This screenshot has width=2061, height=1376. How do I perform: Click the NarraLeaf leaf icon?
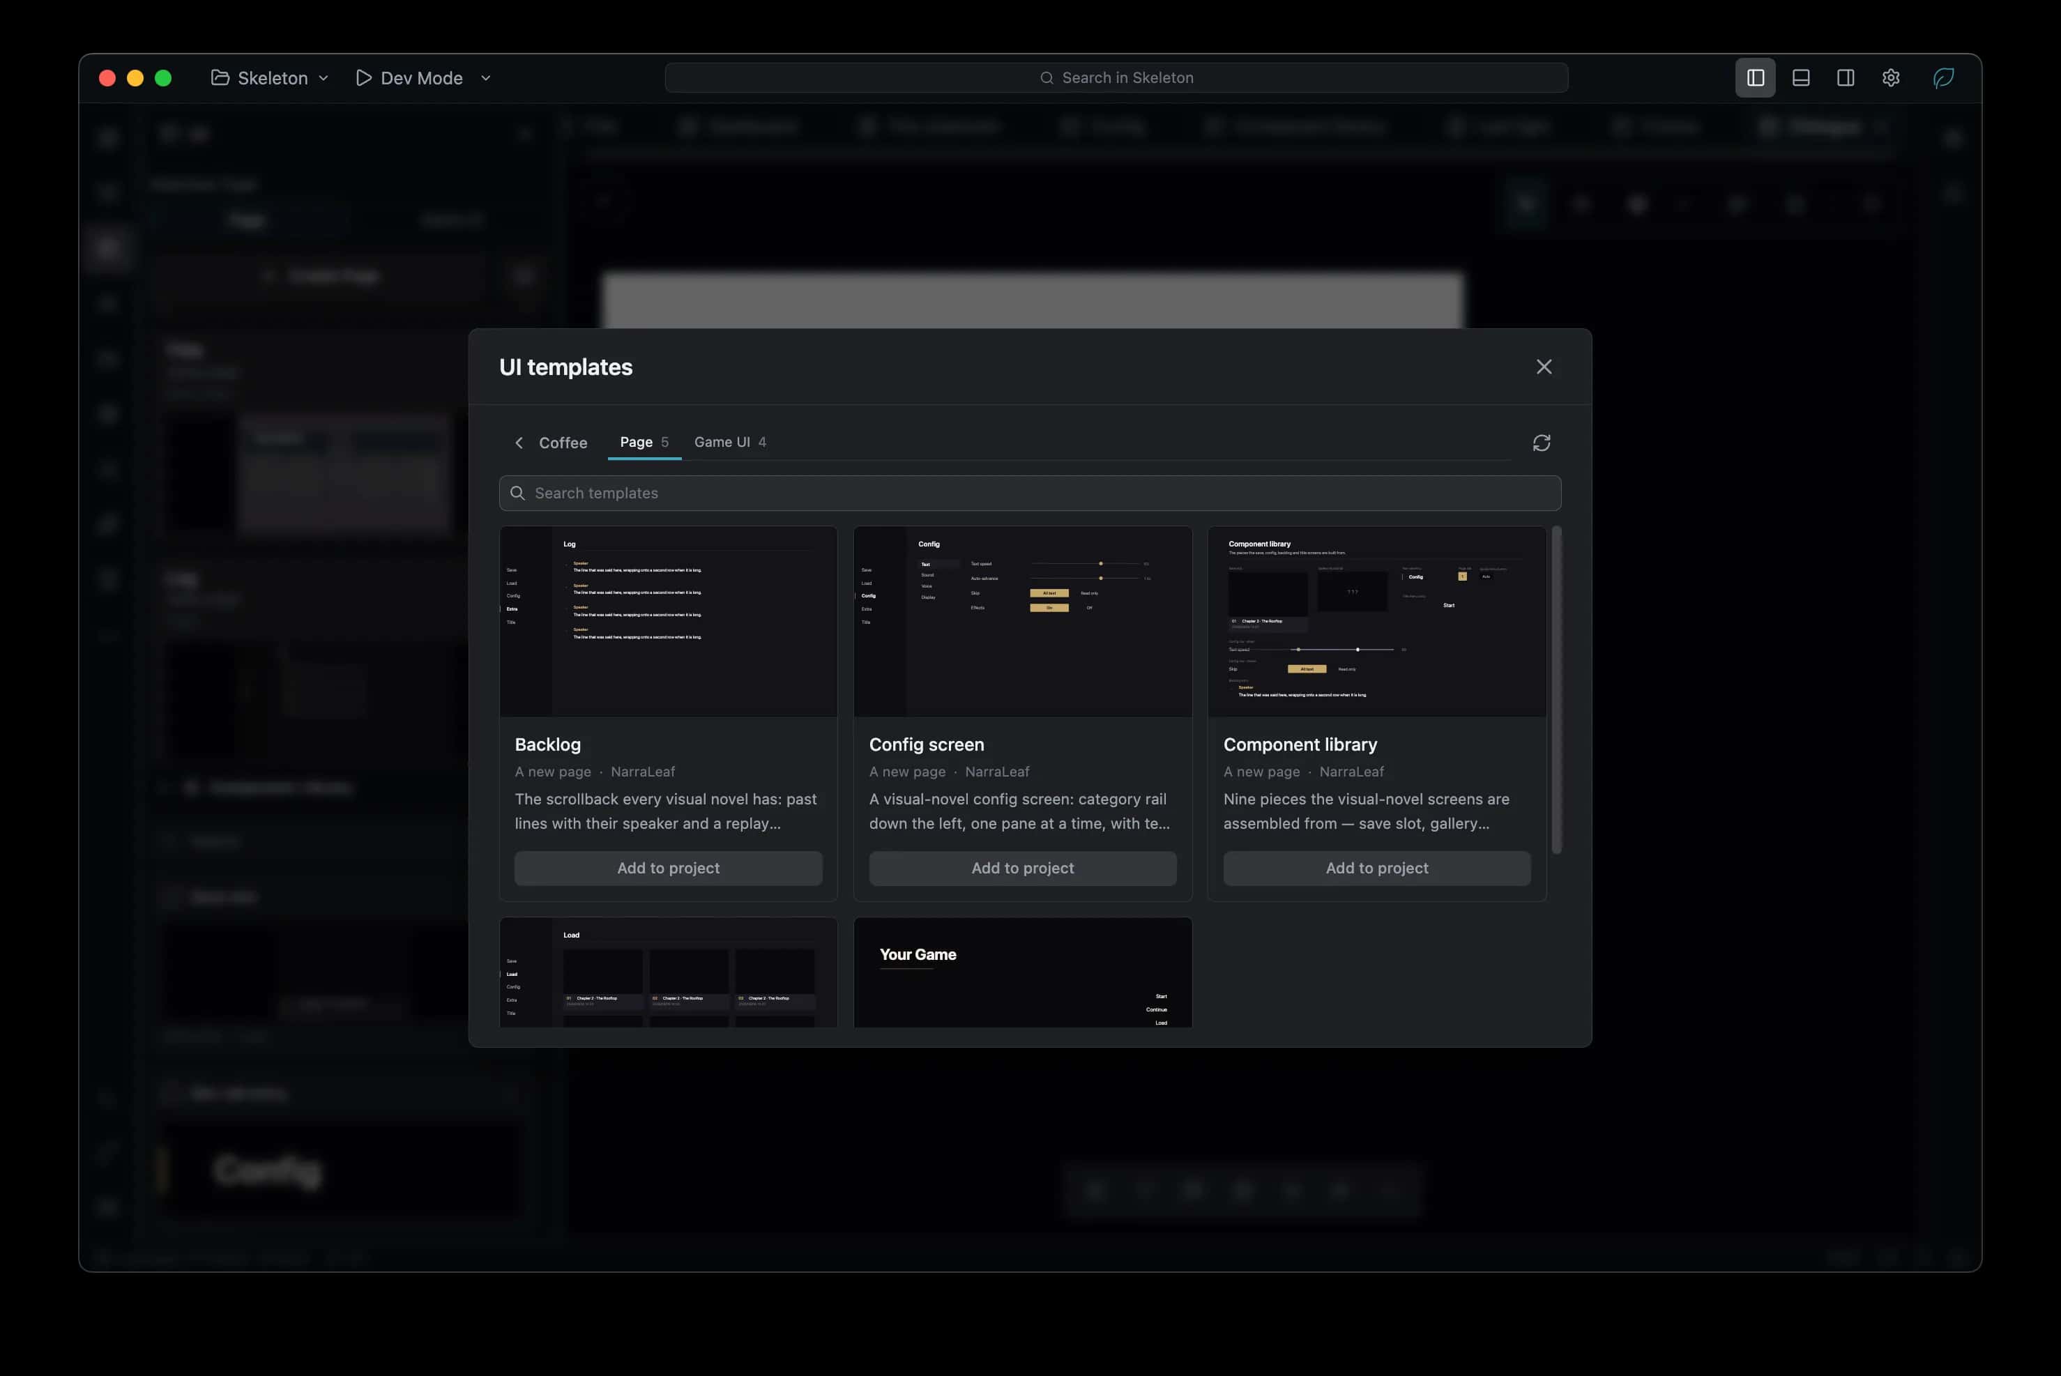[x=1943, y=78]
